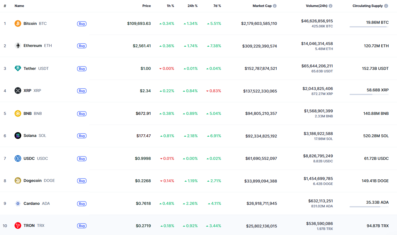The height and width of the screenshot is (235, 397).
Task: Sort the table by Price column
Action: [147, 6]
